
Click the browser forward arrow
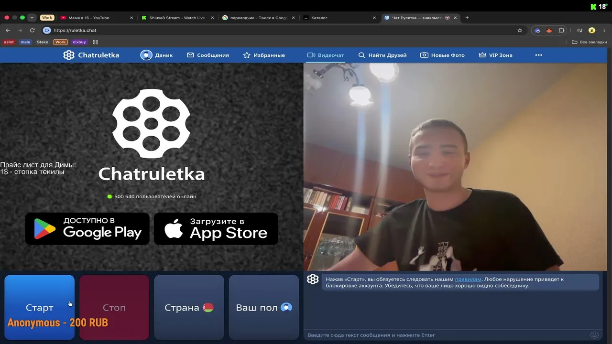(x=20, y=30)
